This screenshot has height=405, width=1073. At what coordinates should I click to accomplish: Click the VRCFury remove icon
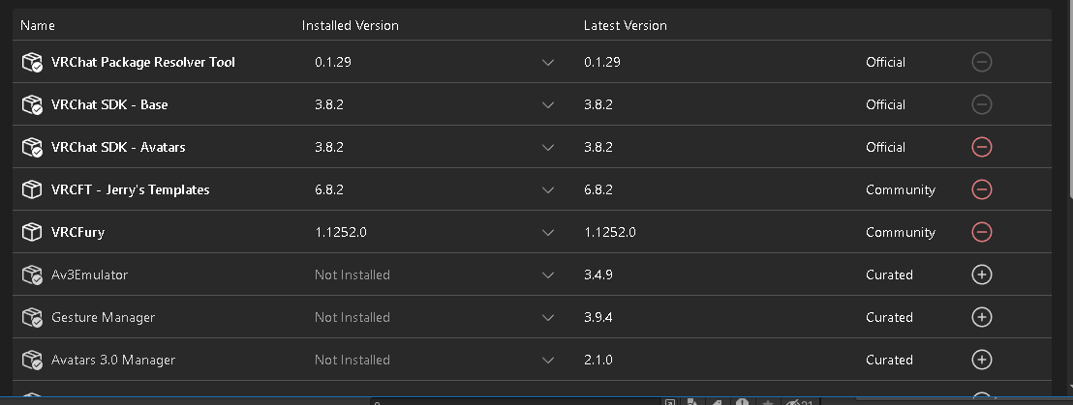[x=981, y=232]
